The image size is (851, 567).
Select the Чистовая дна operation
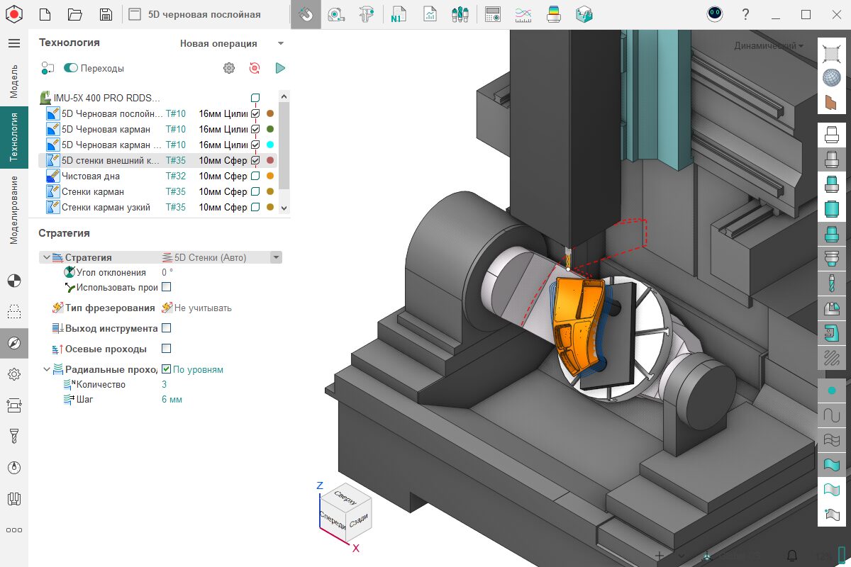click(91, 176)
